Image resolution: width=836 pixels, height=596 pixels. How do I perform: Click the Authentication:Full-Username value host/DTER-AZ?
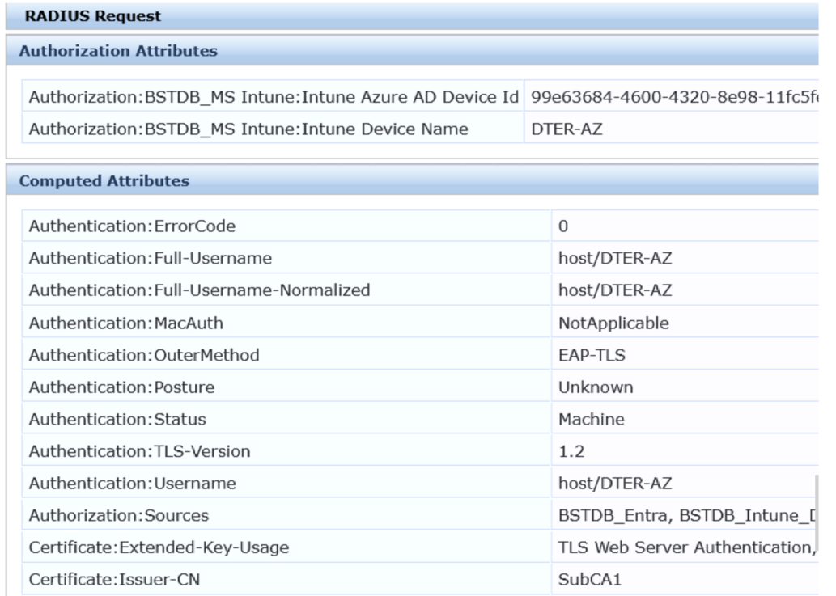point(615,258)
